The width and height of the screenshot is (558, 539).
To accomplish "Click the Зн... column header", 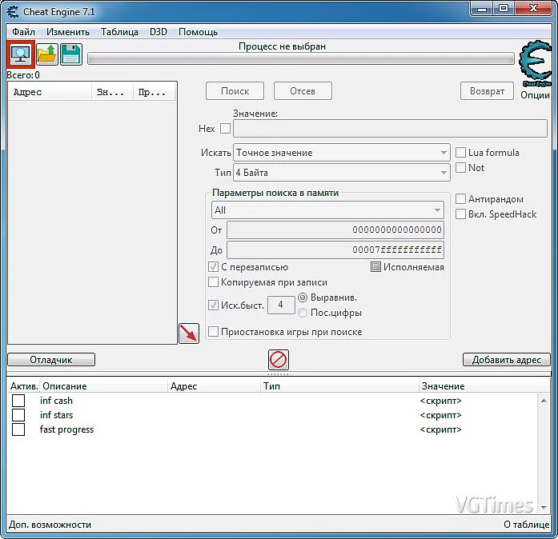I will click(112, 92).
